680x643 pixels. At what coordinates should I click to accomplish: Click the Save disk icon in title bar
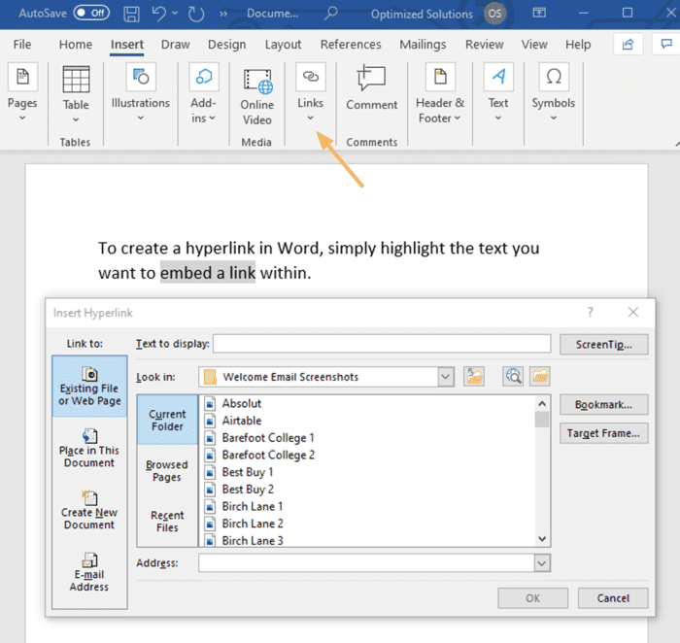point(131,14)
